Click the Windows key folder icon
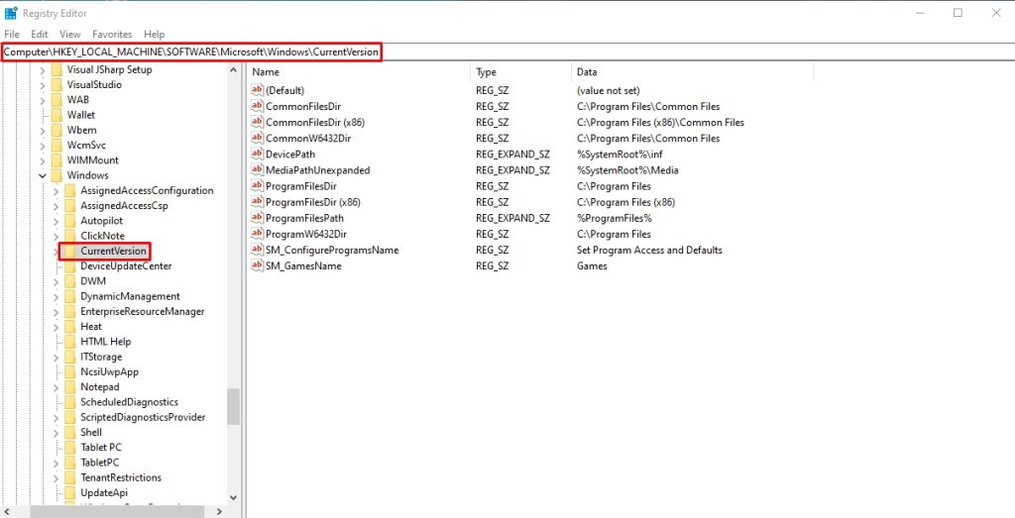 pos(56,175)
